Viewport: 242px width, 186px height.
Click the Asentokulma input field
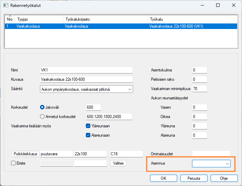coord(200,70)
